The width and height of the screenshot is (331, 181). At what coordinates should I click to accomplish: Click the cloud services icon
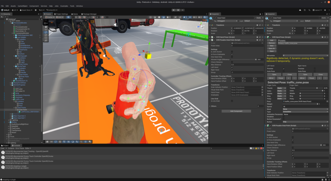300,10
